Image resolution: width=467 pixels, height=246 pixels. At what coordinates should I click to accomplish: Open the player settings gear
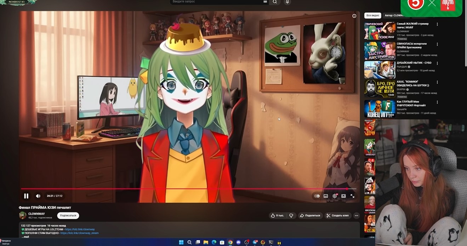tap(335, 196)
